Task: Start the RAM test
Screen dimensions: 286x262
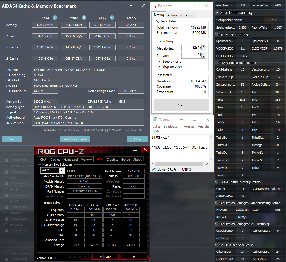Action: [181, 105]
